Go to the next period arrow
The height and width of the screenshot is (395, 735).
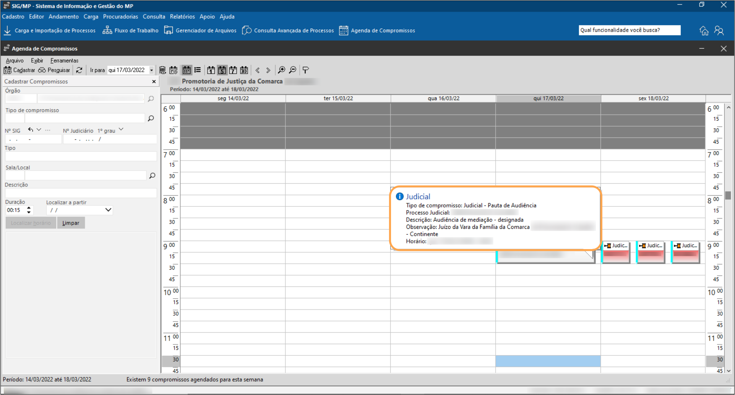[x=268, y=70]
